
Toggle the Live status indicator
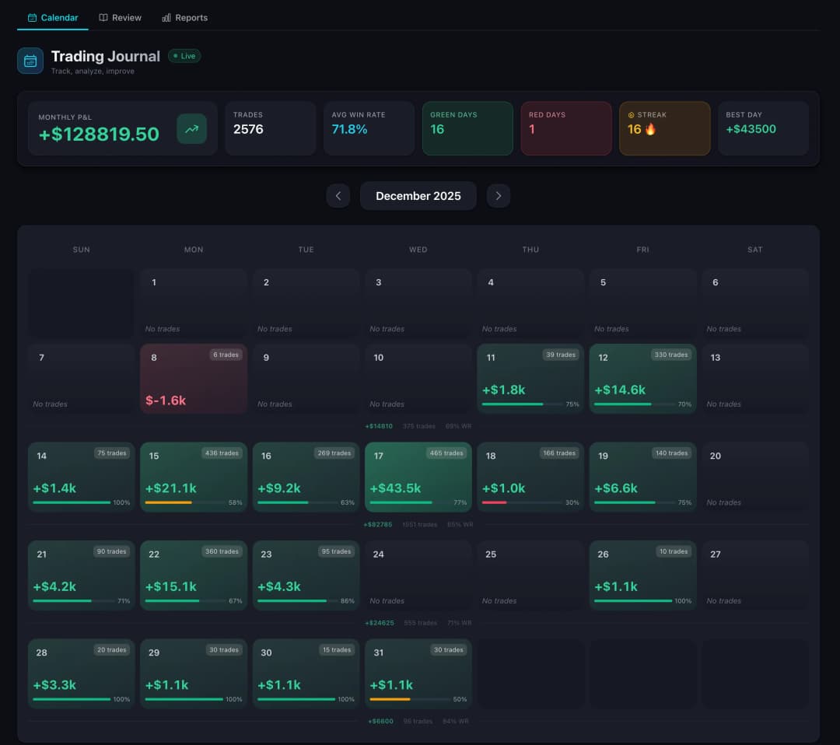(x=184, y=56)
